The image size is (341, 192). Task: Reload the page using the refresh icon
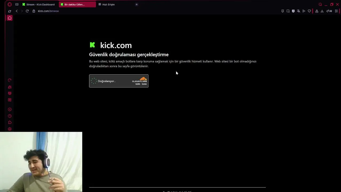[x=27, y=11]
